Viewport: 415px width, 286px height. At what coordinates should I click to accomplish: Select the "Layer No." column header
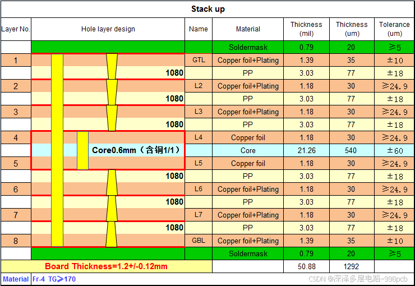click(x=16, y=29)
